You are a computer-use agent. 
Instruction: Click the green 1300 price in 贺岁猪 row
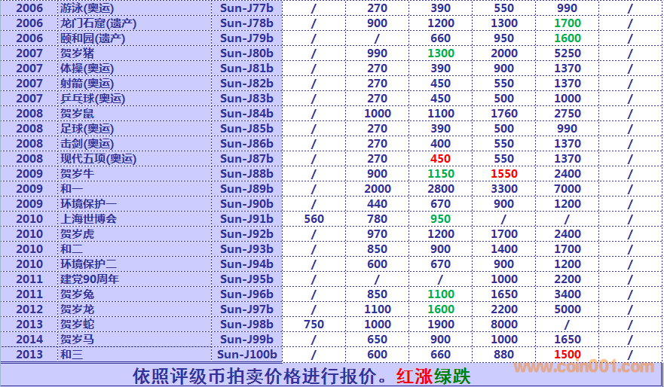[440, 53]
